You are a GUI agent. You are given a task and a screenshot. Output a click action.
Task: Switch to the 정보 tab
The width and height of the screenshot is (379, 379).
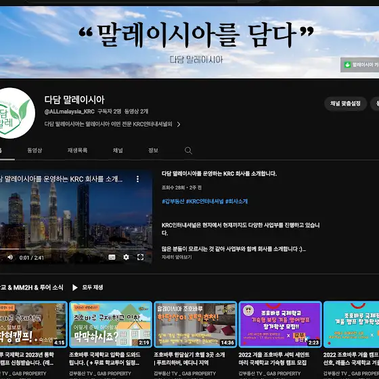153,150
